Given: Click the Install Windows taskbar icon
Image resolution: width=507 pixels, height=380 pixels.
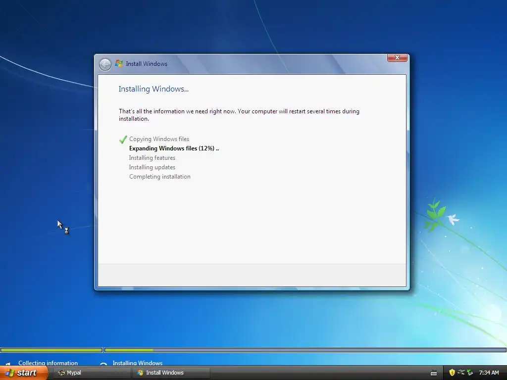Looking at the screenshot, I should coord(140,373).
